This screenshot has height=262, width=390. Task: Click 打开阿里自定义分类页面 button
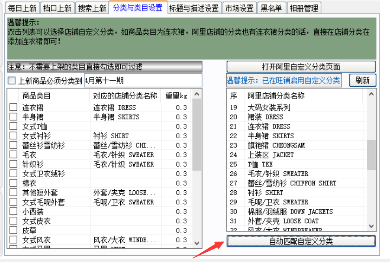(301, 67)
